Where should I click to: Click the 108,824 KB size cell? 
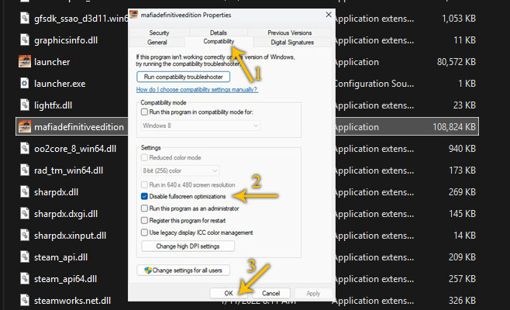click(x=454, y=127)
